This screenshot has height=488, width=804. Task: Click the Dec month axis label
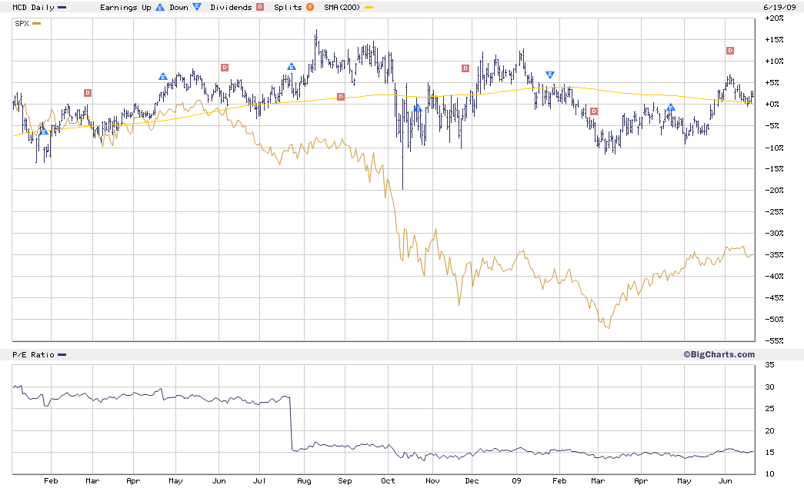(472, 481)
